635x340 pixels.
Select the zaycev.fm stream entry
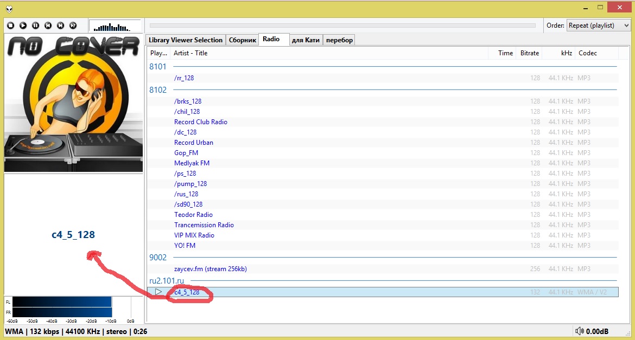(211, 269)
